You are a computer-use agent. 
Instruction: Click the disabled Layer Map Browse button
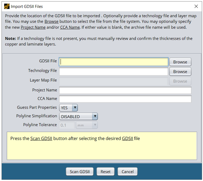point(180,81)
